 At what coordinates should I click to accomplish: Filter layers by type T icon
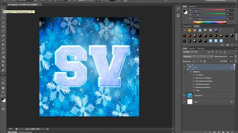[x=216, y=52]
